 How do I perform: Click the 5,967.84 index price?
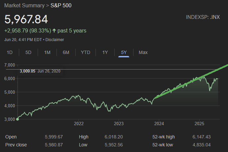coord(26,19)
